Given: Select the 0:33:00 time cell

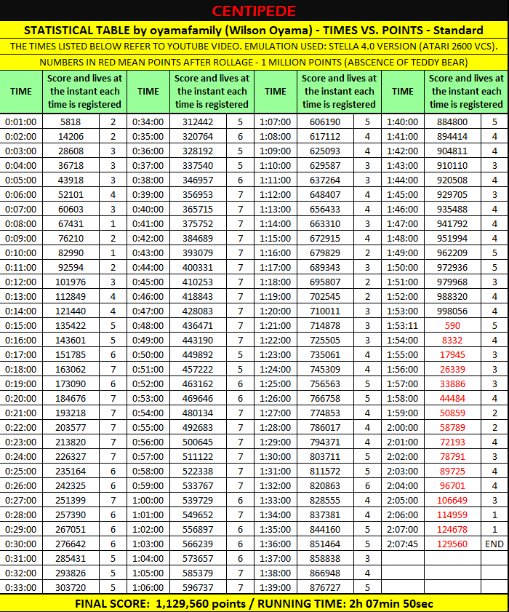Looking at the screenshot, I should (x=21, y=587).
